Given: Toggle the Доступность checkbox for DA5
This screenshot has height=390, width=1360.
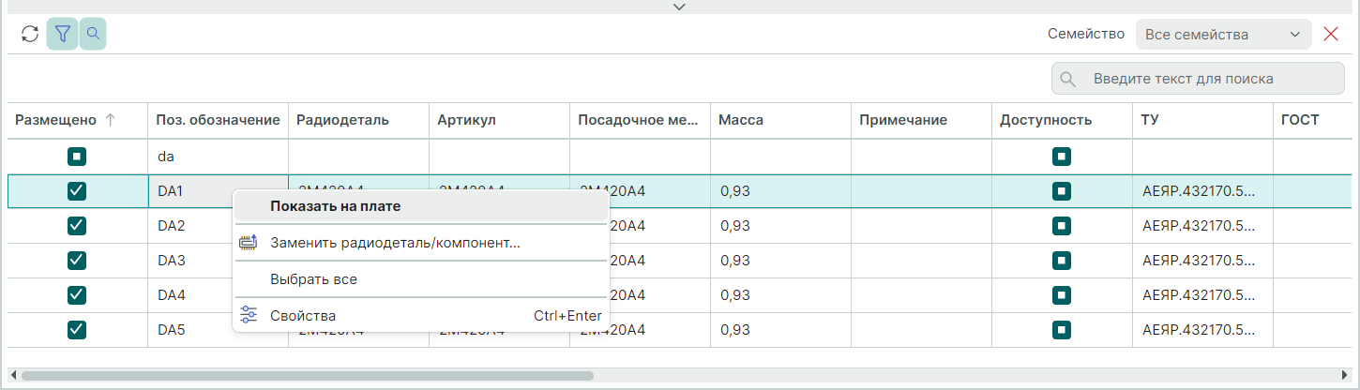Looking at the screenshot, I should point(1062,330).
